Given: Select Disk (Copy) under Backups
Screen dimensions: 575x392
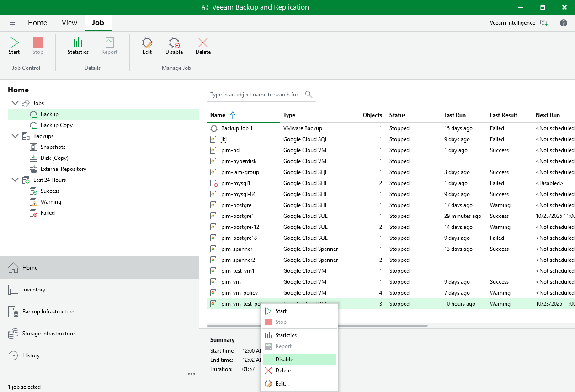Looking at the screenshot, I should (54, 158).
